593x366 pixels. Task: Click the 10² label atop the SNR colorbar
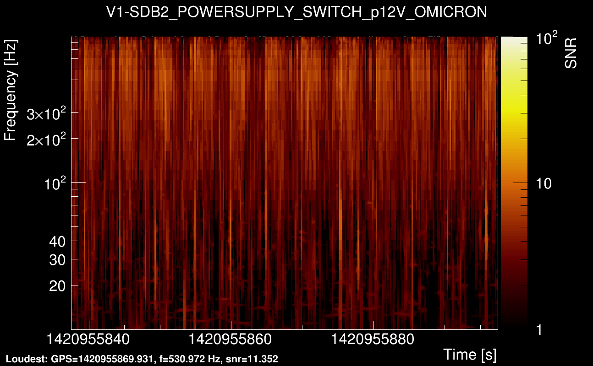(547, 38)
